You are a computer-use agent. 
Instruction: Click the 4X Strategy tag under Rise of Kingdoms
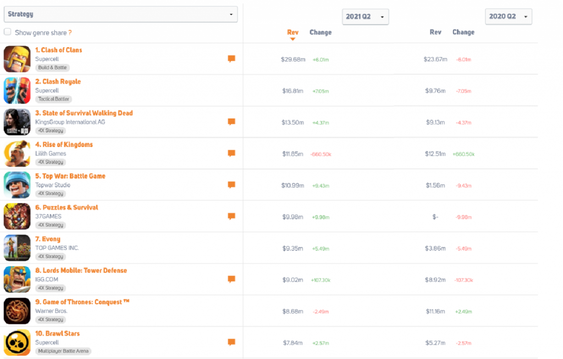[x=51, y=162]
